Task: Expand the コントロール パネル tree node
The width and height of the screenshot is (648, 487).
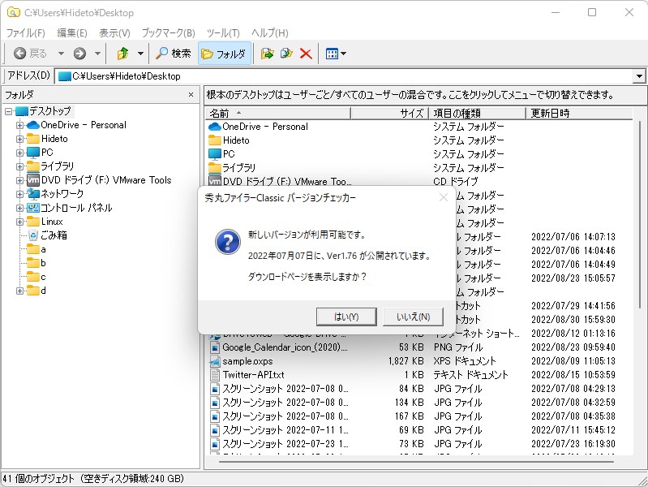Action: 19,208
